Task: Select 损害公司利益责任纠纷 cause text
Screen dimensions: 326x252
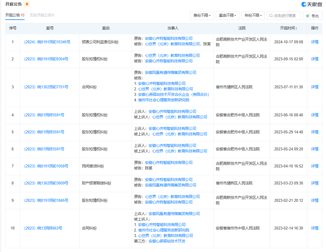Action: (100, 42)
